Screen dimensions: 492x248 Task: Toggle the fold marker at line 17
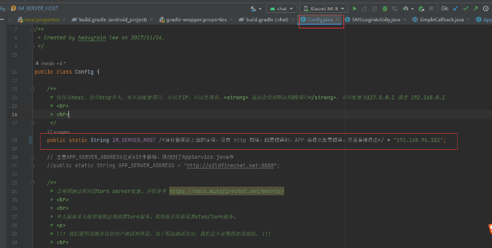click(x=32, y=123)
